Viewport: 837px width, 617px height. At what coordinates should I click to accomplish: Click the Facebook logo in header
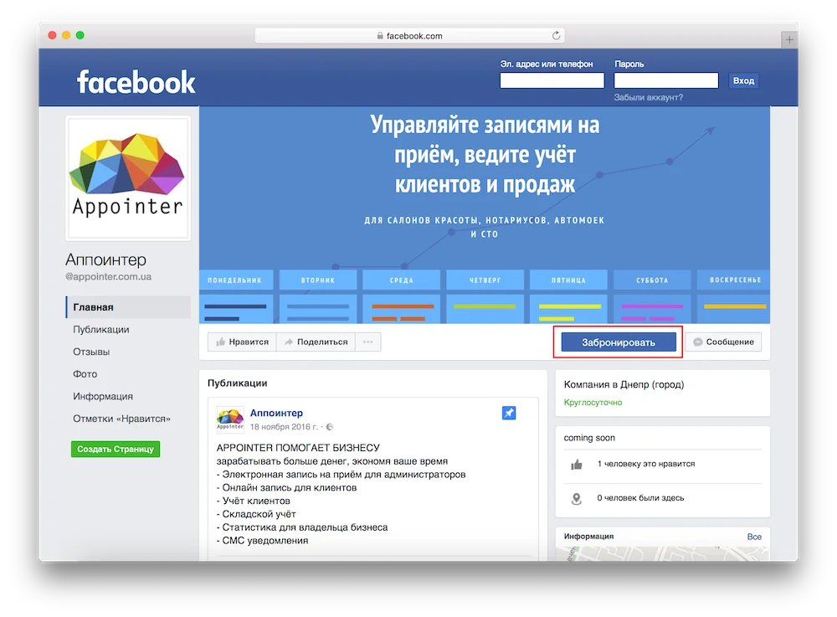click(x=136, y=82)
